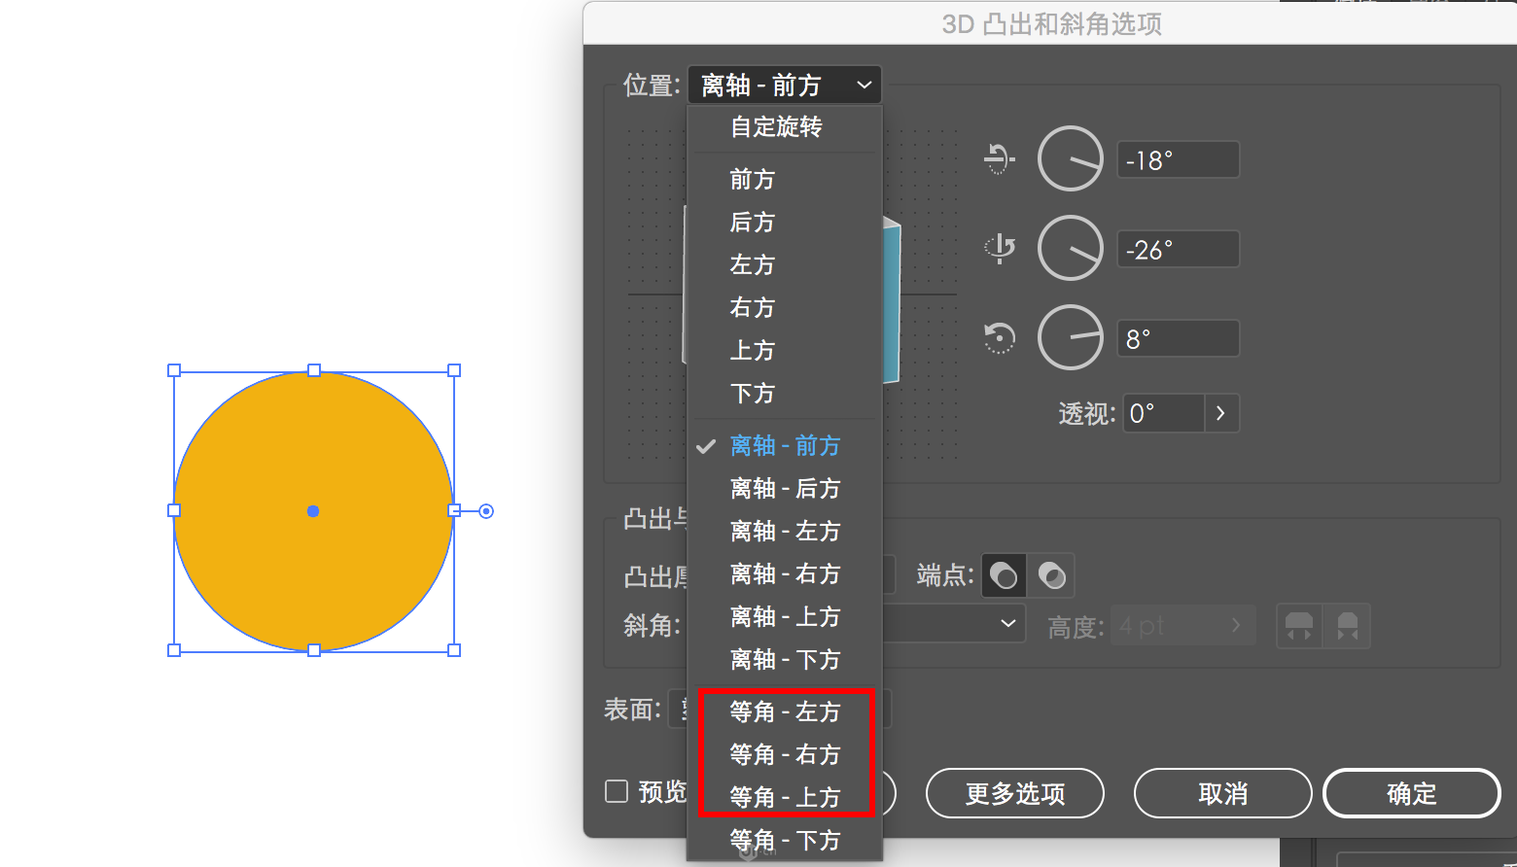Image resolution: width=1517 pixels, height=867 pixels.
Task: Expand the 透视 value arrow
Action: point(1220,413)
